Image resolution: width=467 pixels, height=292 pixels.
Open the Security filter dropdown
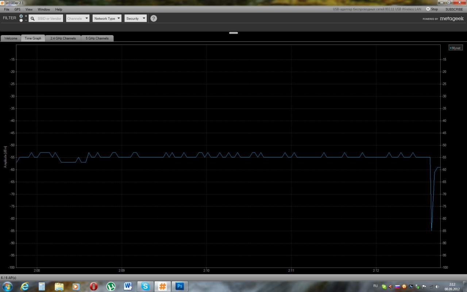pos(135,18)
